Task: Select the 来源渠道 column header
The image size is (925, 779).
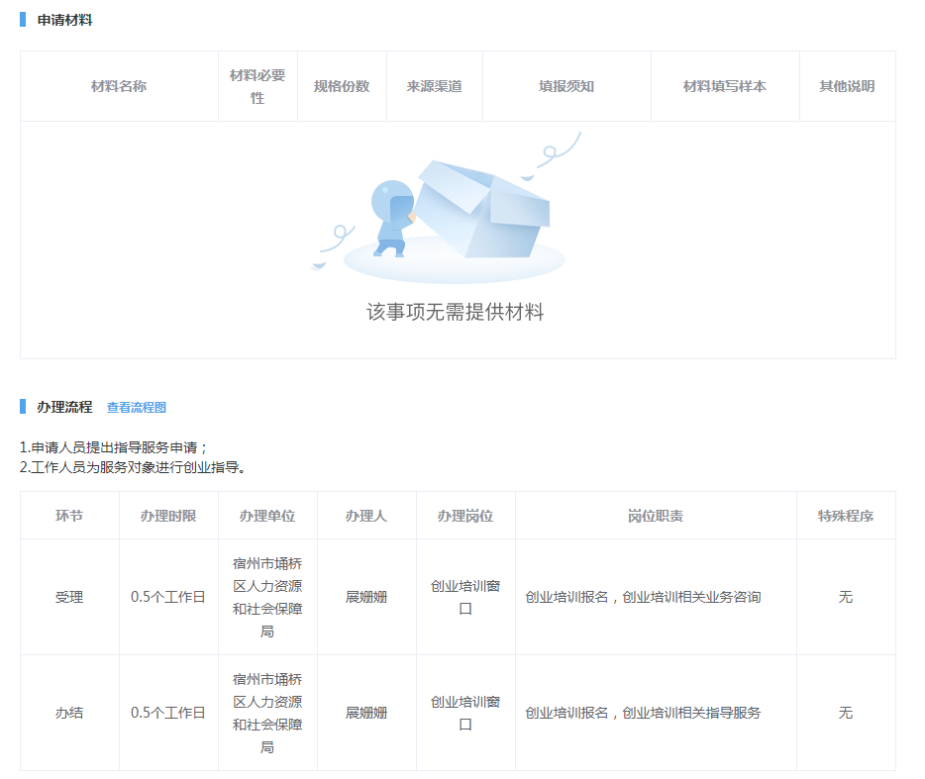Action: (434, 86)
